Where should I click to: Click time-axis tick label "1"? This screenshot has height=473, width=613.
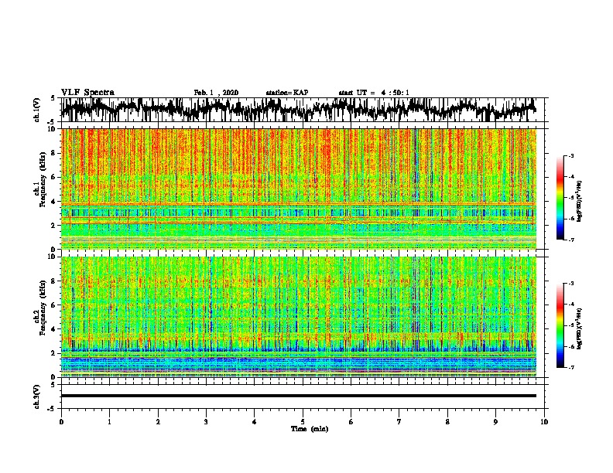click(109, 422)
